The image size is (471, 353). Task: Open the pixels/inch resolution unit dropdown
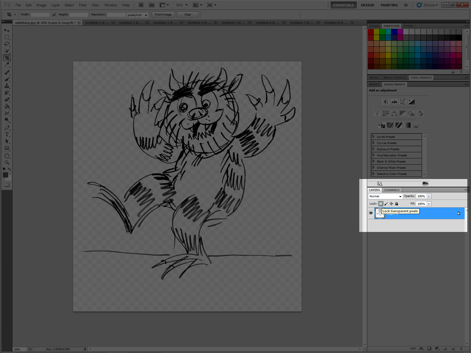click(x=138, y=15)
